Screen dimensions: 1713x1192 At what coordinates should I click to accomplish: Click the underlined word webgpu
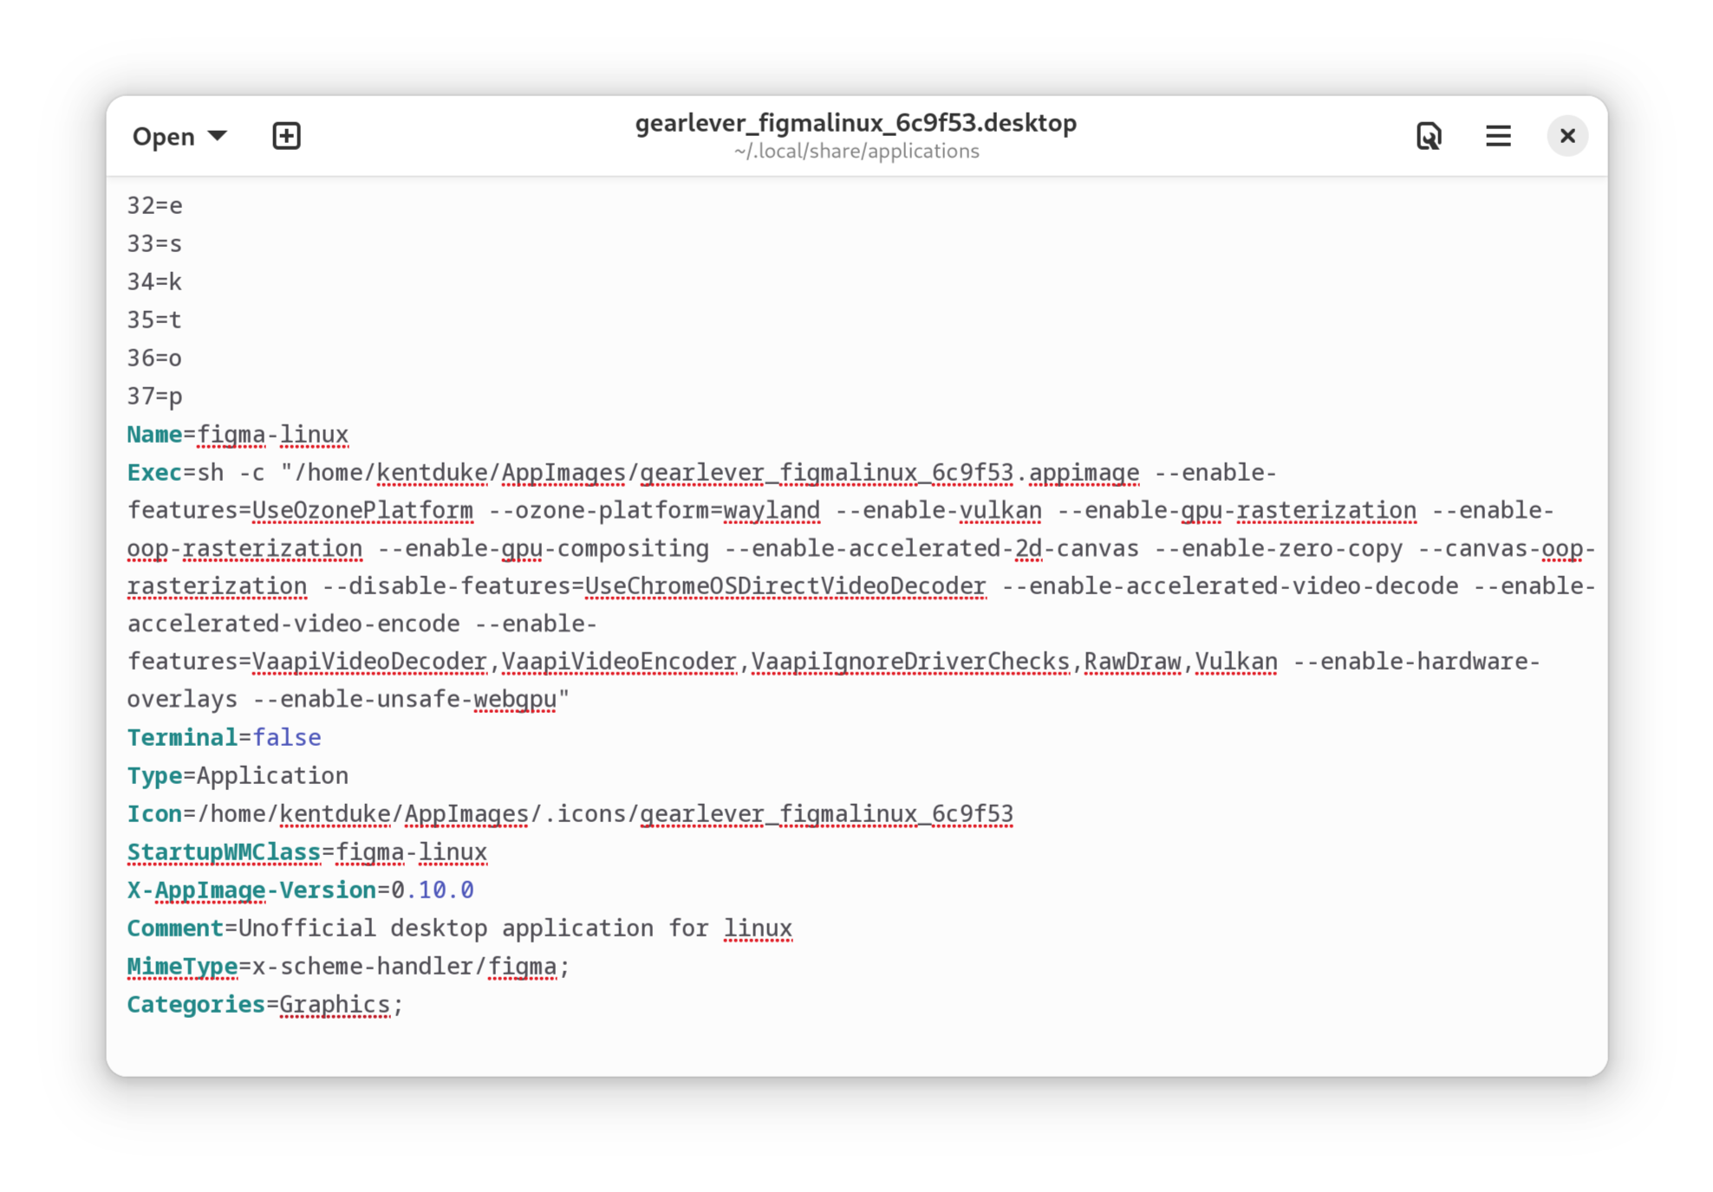(x=513, y=698)
